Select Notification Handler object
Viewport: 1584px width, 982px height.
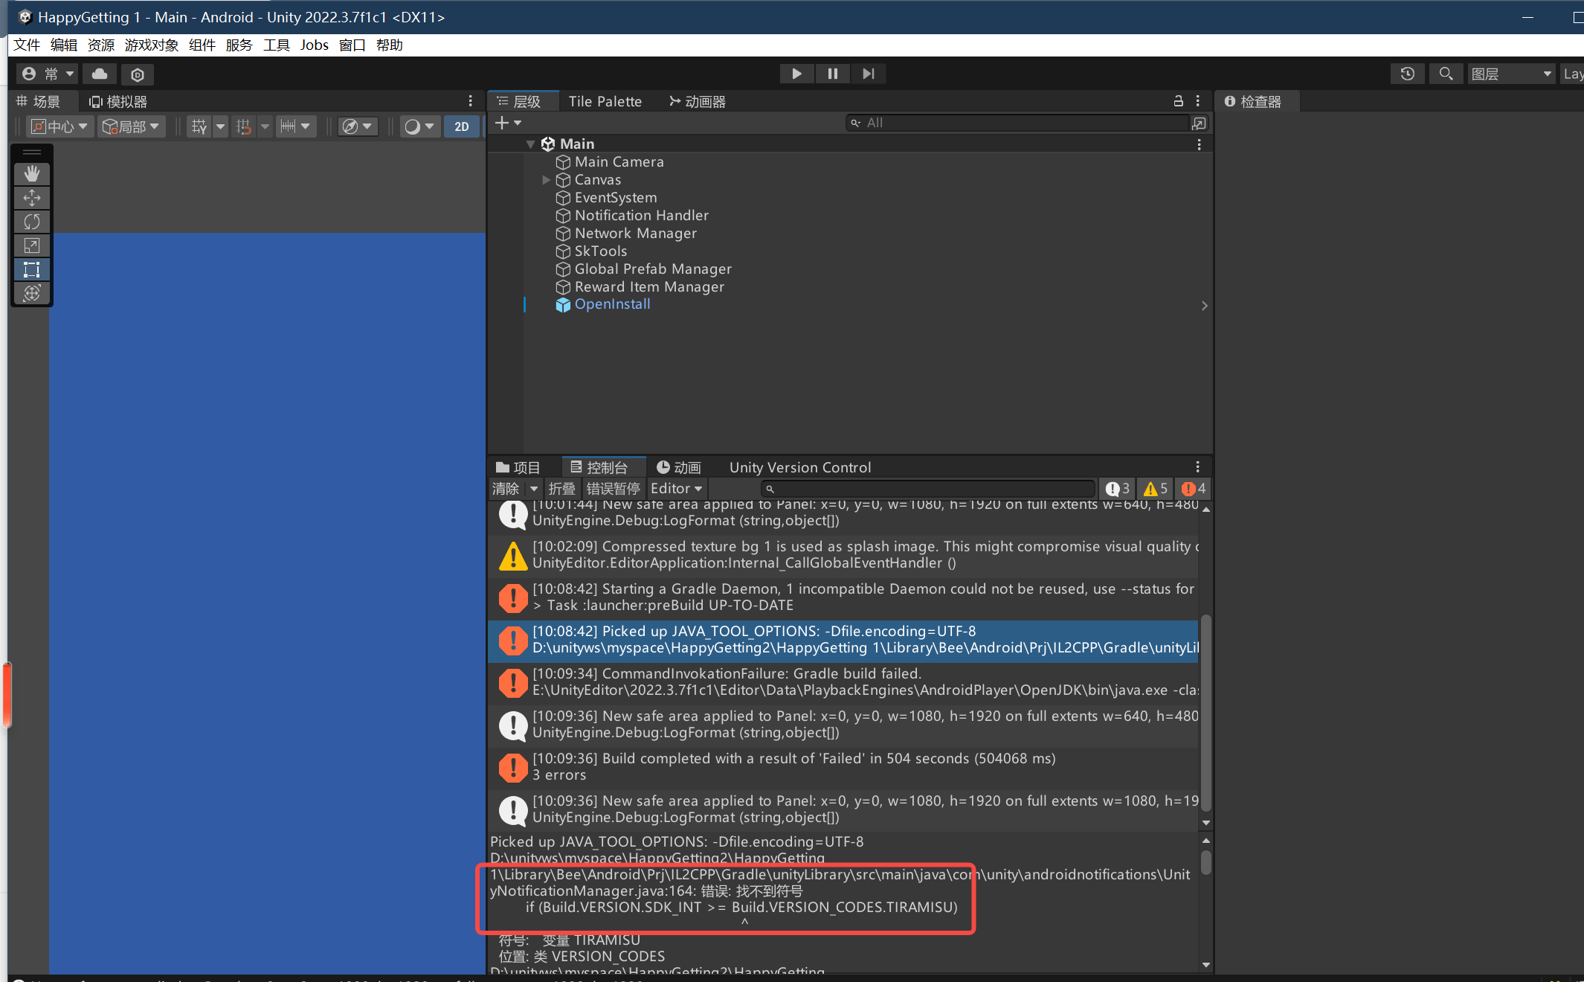pyautogui.click(x=641, y=216)
